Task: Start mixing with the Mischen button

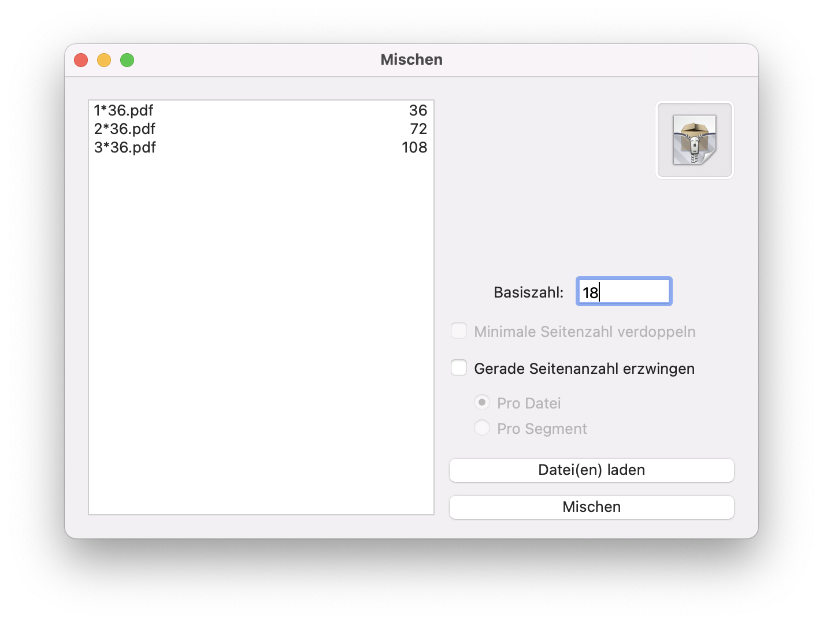Action: (x=591, y=507)
